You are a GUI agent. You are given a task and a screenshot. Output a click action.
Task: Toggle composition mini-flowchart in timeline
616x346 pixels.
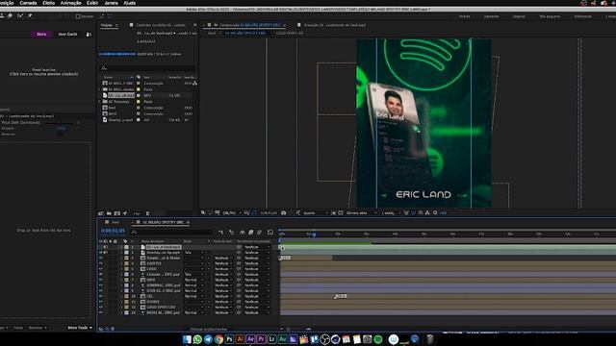220,233
